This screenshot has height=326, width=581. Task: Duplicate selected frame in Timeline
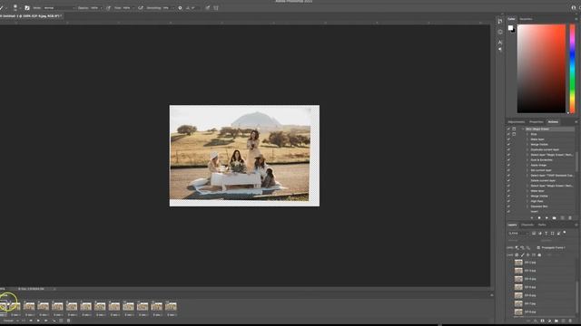[x=61, y=321]
